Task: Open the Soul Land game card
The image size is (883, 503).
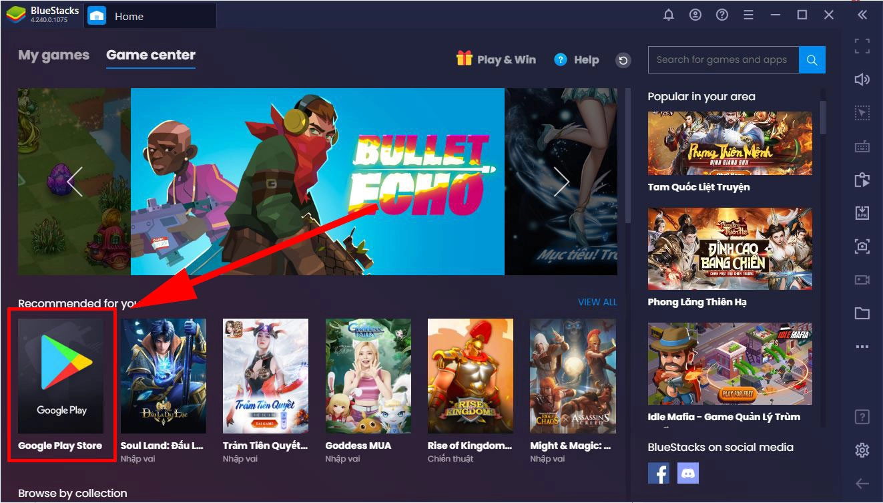Action: pos(164,376)
